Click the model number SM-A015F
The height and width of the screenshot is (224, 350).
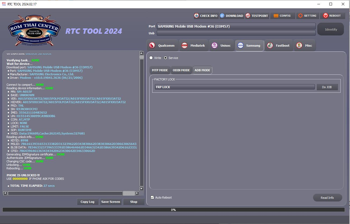pos(24,92)
